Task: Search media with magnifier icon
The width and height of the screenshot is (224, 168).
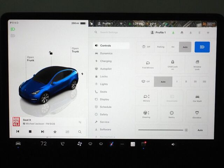Action: tap(80, 132)
